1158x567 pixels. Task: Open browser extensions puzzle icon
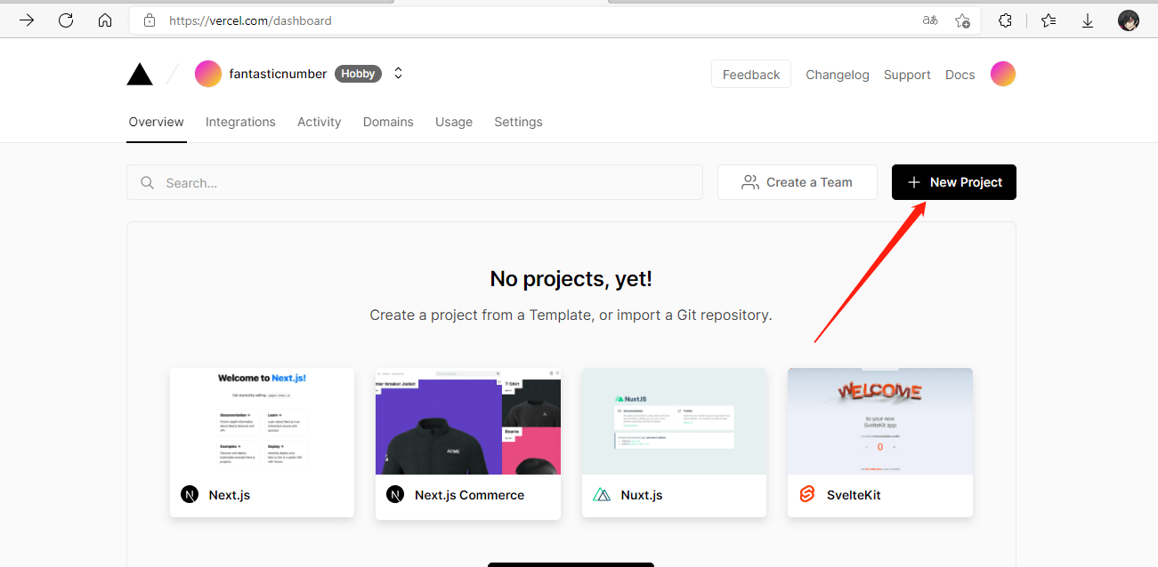pos(1005,20)
